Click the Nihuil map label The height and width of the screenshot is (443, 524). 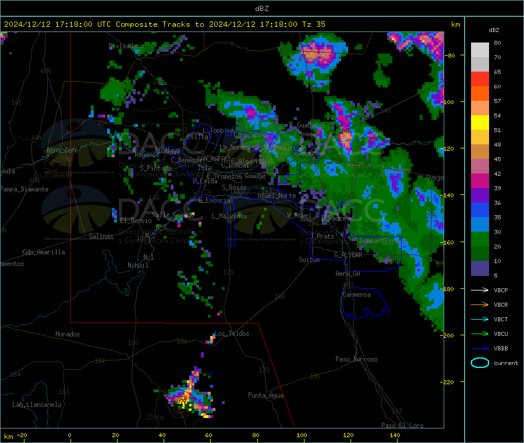[137, 265]
